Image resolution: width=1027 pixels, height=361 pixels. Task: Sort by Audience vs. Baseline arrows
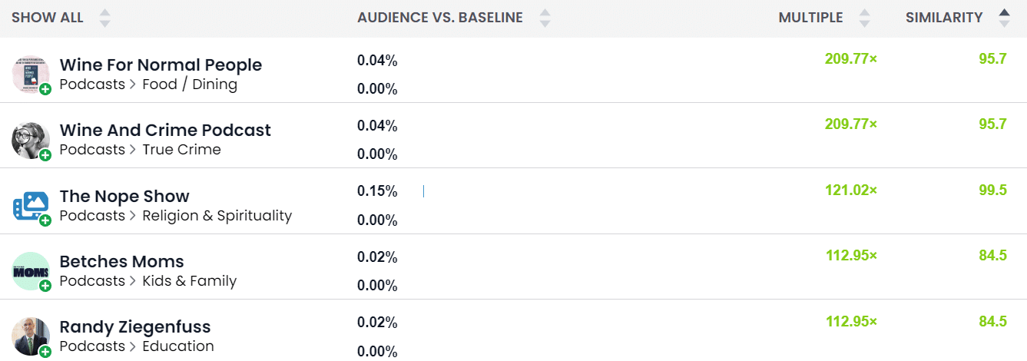(545, 18)
